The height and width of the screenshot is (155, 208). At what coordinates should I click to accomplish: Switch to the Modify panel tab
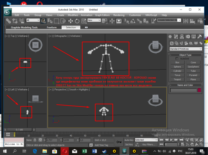176,36
